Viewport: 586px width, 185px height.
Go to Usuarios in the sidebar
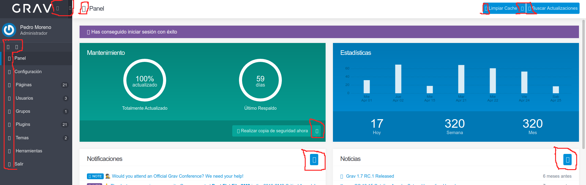36,98
